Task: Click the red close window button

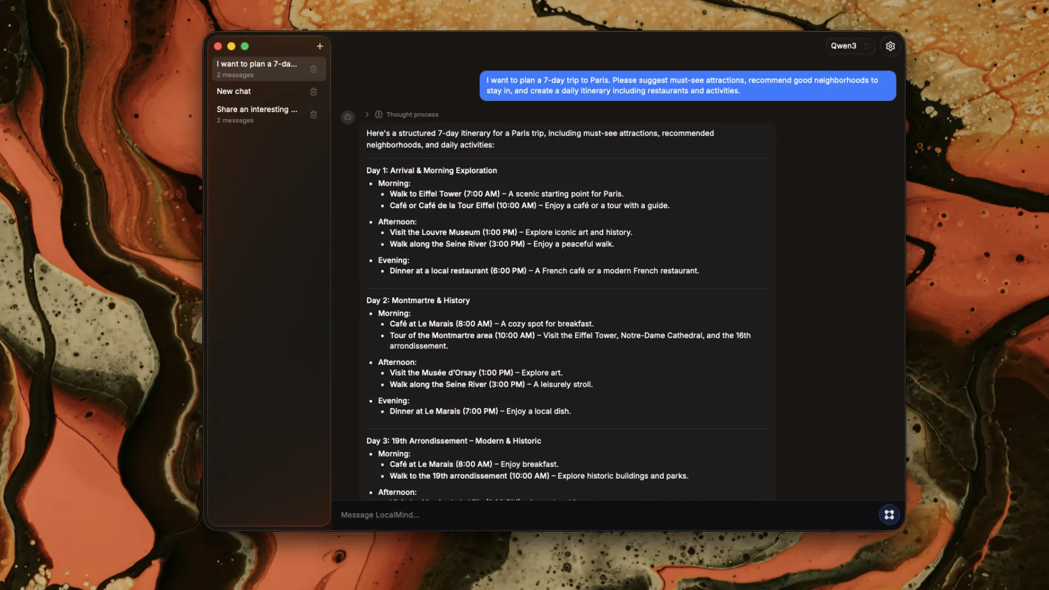Action: [x=218, y=46]
